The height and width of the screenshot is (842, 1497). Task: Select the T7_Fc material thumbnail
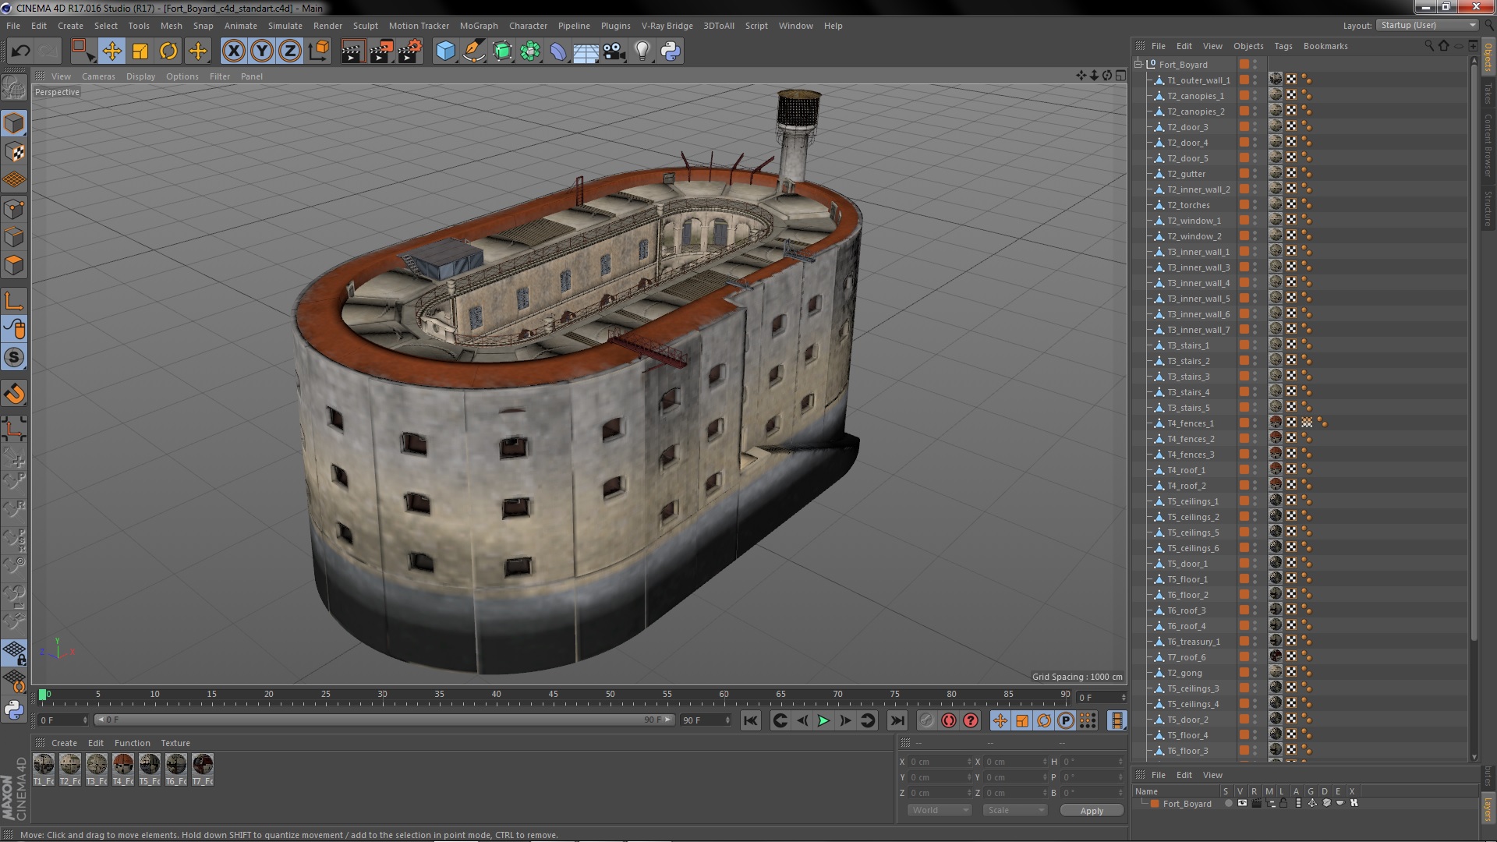pos(203,769)
